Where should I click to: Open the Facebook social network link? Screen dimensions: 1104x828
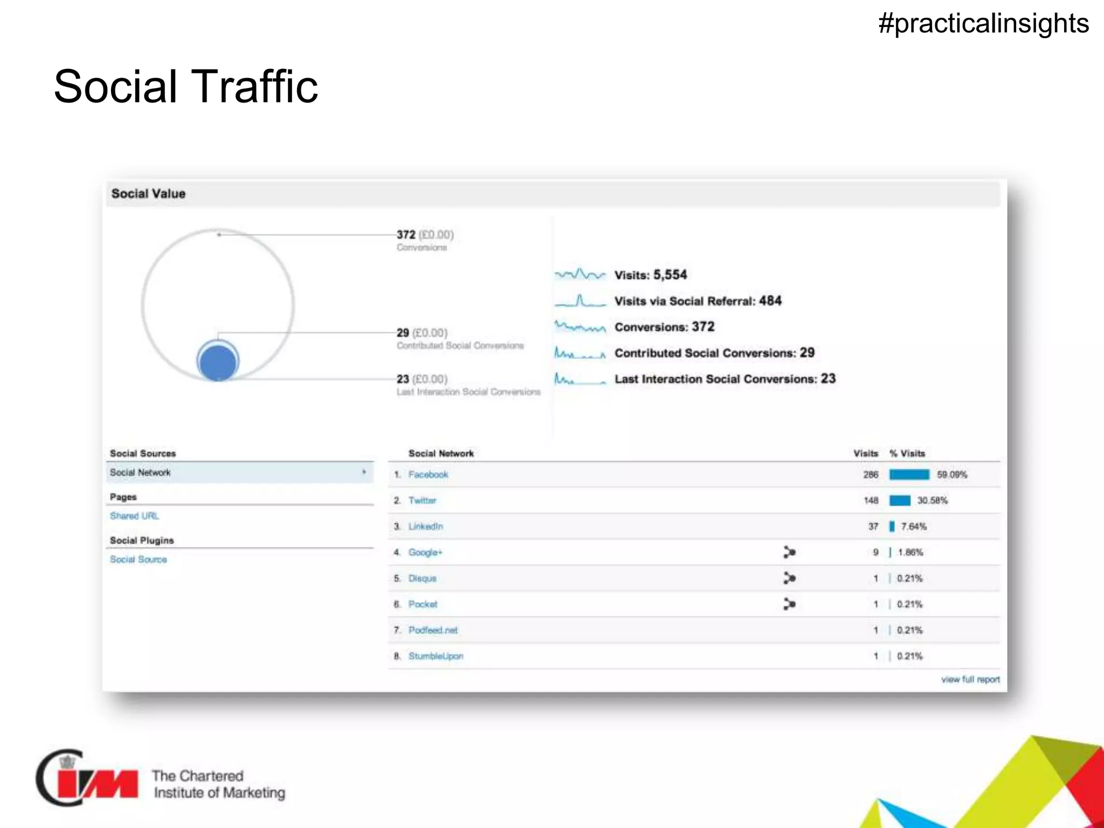pos(428,474)
